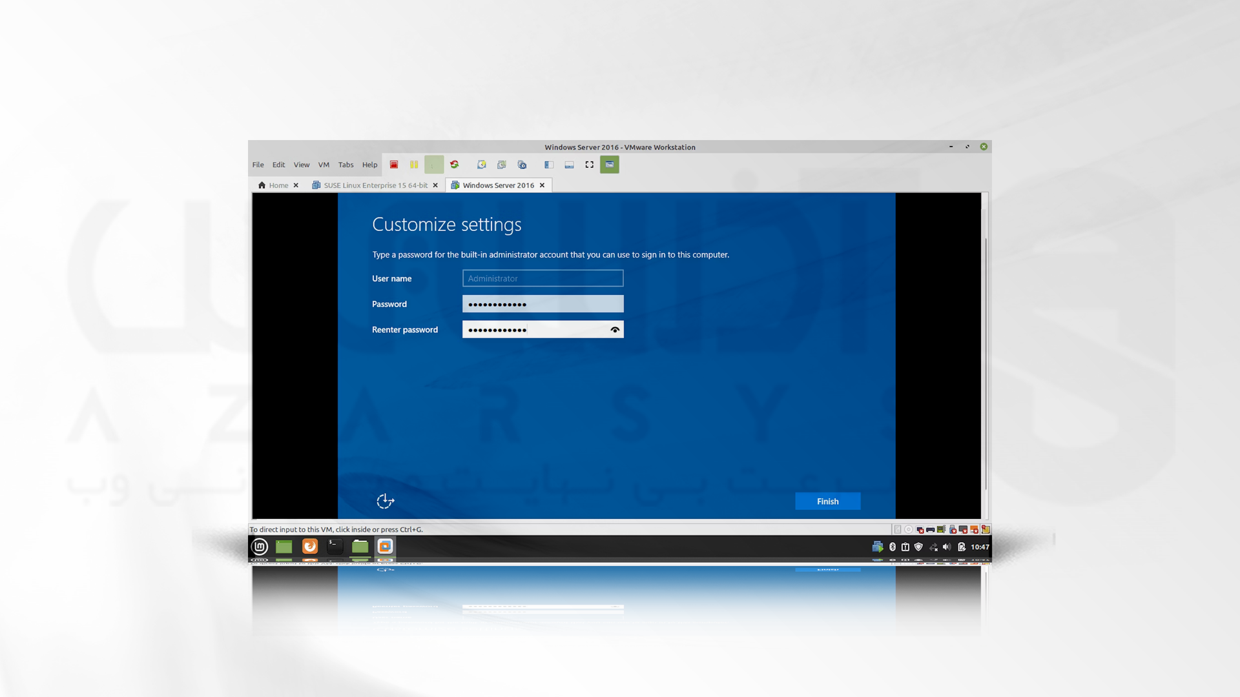Image resolution: width=1240 pixels, height=697 pixels.
Task: Select the Windows Server 2016 tab
Action: pos(498,185)
